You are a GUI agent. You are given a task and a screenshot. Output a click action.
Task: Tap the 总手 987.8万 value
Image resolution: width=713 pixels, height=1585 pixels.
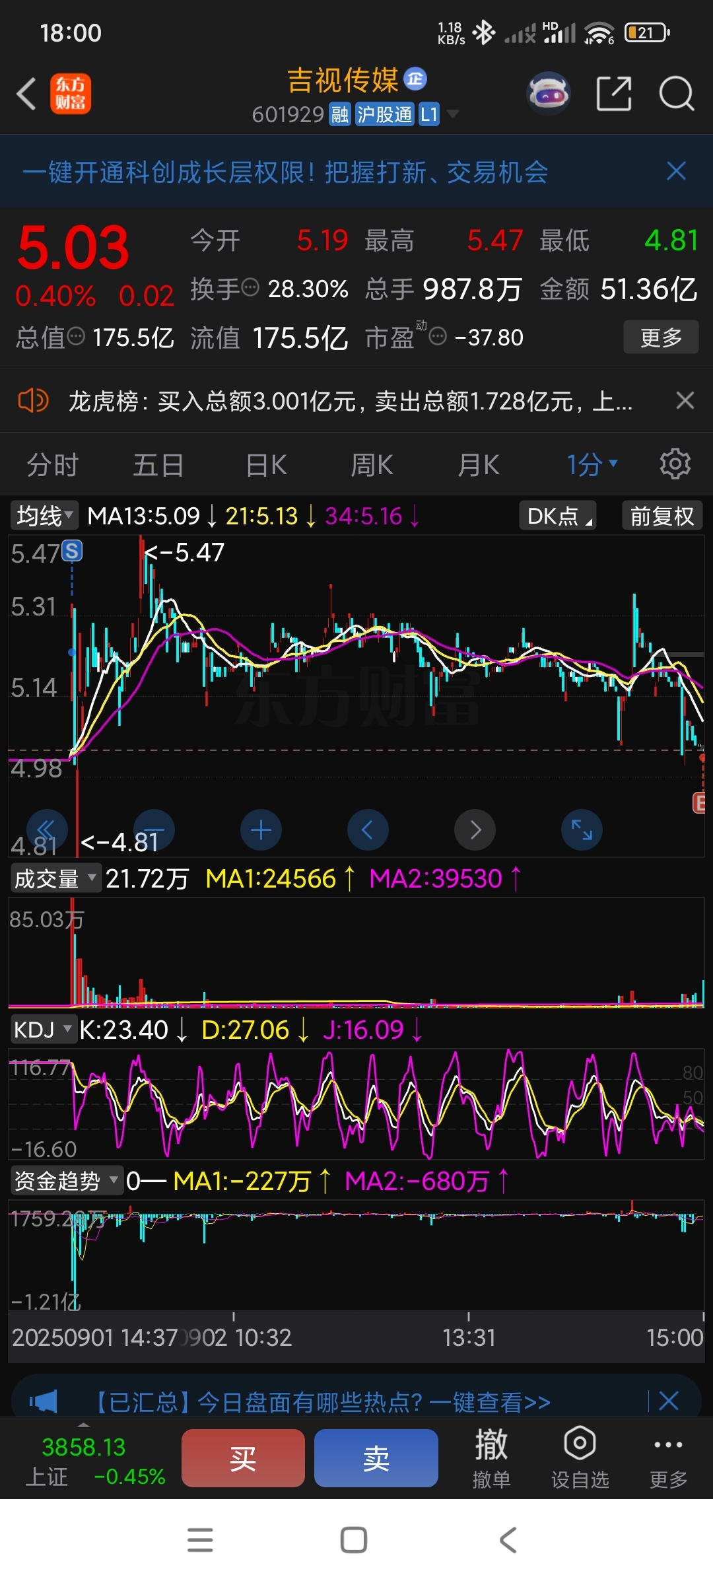[473, 289]
